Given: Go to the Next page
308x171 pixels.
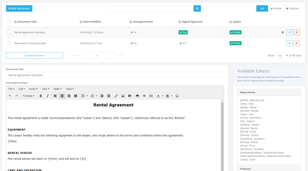Looking at the screenshot, I should (x=119, y=56).
